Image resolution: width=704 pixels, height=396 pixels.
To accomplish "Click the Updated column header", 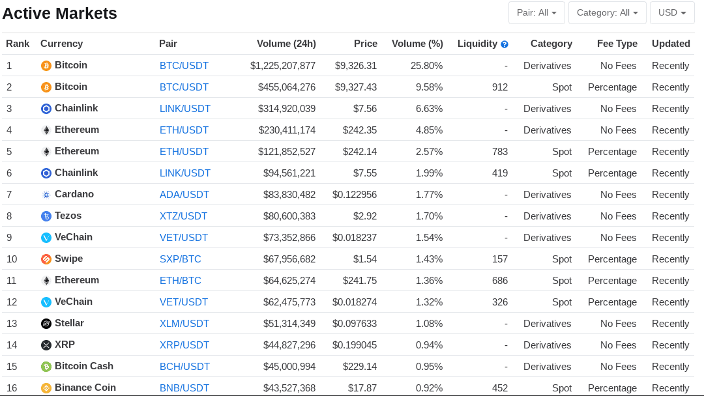I will click(x=671, y=44).
